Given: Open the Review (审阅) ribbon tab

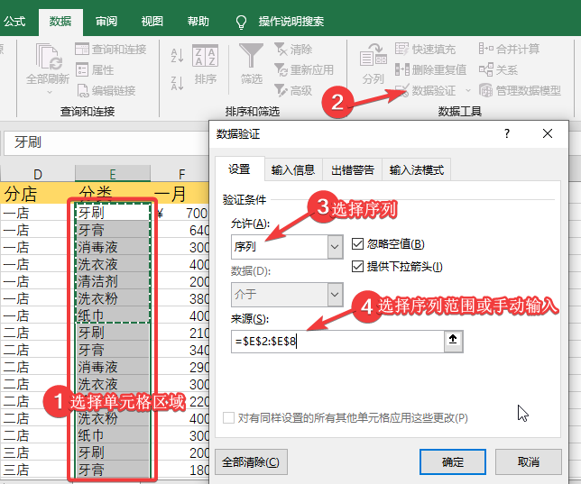Looking at the screenshot, I should tap(106, 21).
